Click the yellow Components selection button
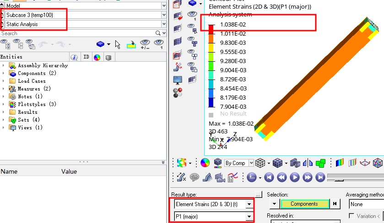Image resolution: width=384 pixels, height=223 pixels. coord(304,204)
